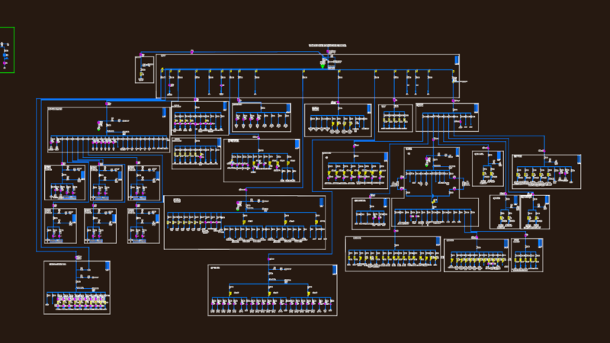Click the title label above the main switchboard
This screenshot has width=610, height=343.
[x=328, y=46]
